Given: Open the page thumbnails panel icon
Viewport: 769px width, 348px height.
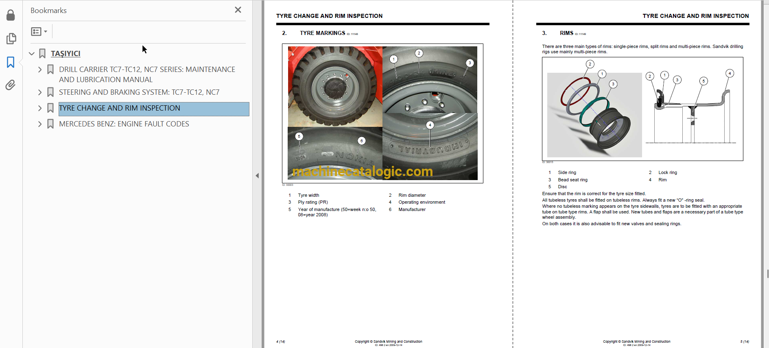Looking at the screenshot, I should (x=11, y=39).
